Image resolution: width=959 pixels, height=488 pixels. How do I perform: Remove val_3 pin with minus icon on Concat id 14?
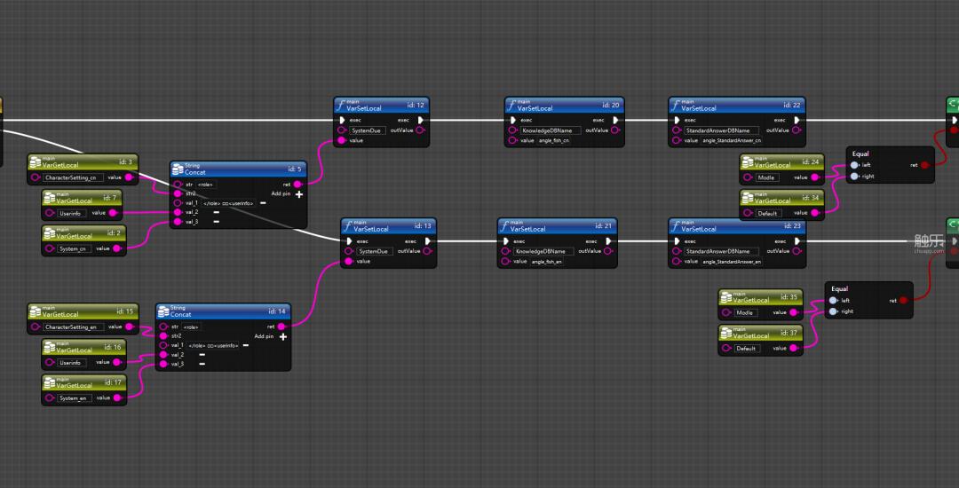pyautogui.click(x=202, y=364)
